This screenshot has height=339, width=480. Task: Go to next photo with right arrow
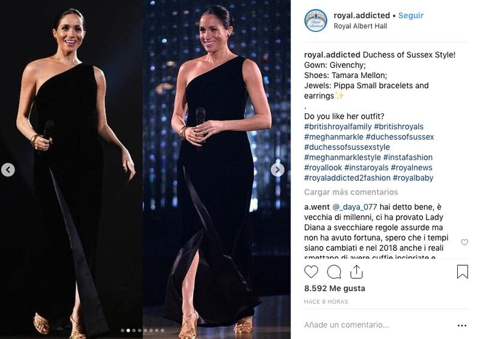[277, 170]
